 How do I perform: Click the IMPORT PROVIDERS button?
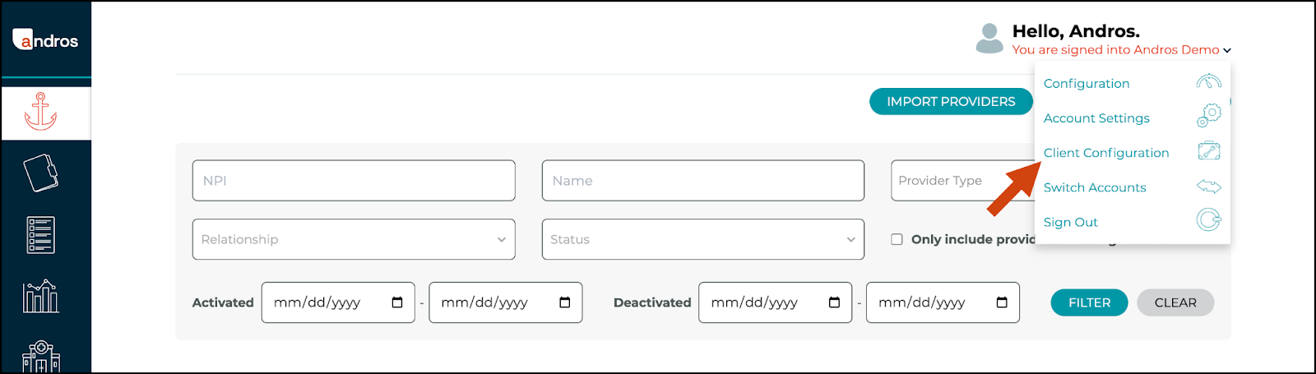(951, 101)
